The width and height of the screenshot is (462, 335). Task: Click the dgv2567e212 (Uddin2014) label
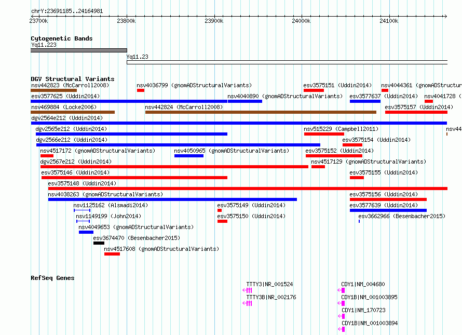[76, 162]
